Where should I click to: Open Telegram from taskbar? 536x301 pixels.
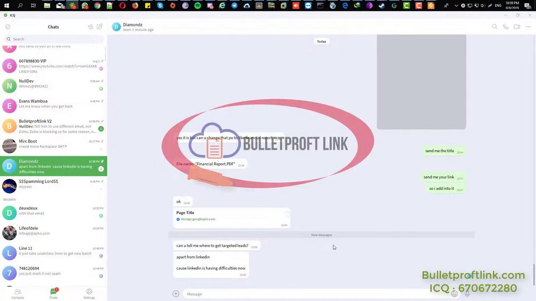(x=234, y=5)
